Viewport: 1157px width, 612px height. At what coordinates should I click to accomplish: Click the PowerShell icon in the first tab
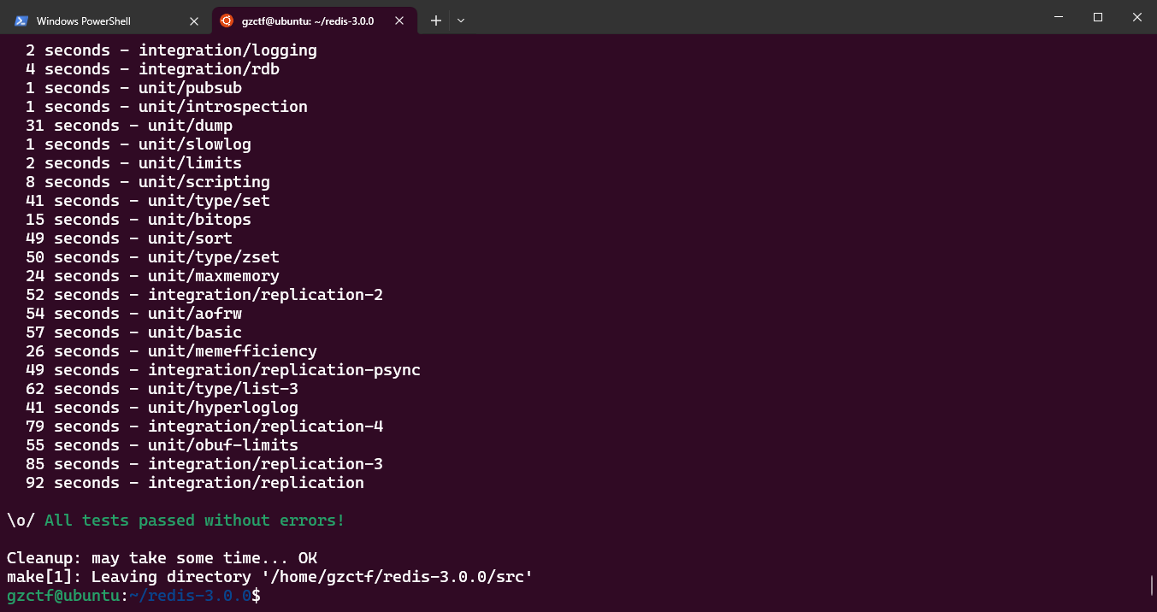[21, 21]
